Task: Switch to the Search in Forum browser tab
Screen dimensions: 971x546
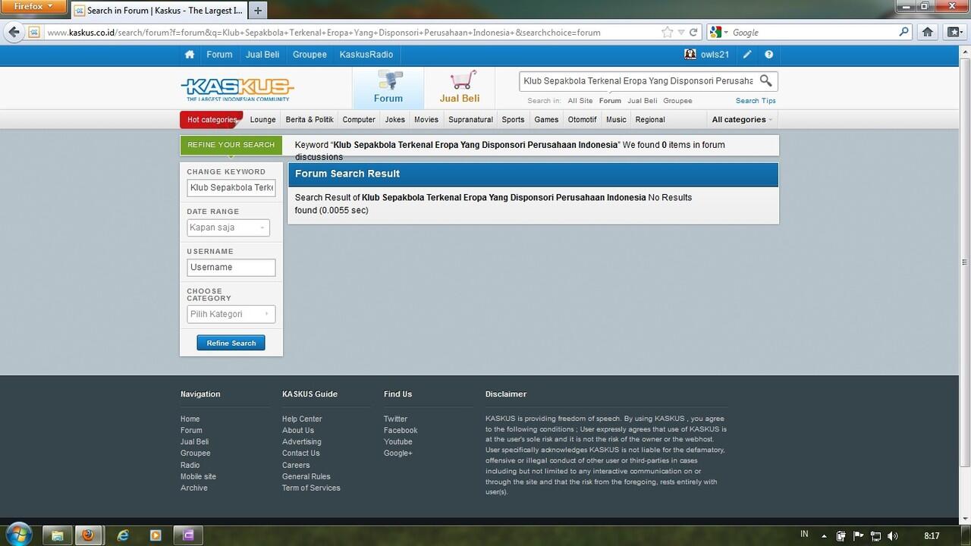Action: tap(159, 11)
